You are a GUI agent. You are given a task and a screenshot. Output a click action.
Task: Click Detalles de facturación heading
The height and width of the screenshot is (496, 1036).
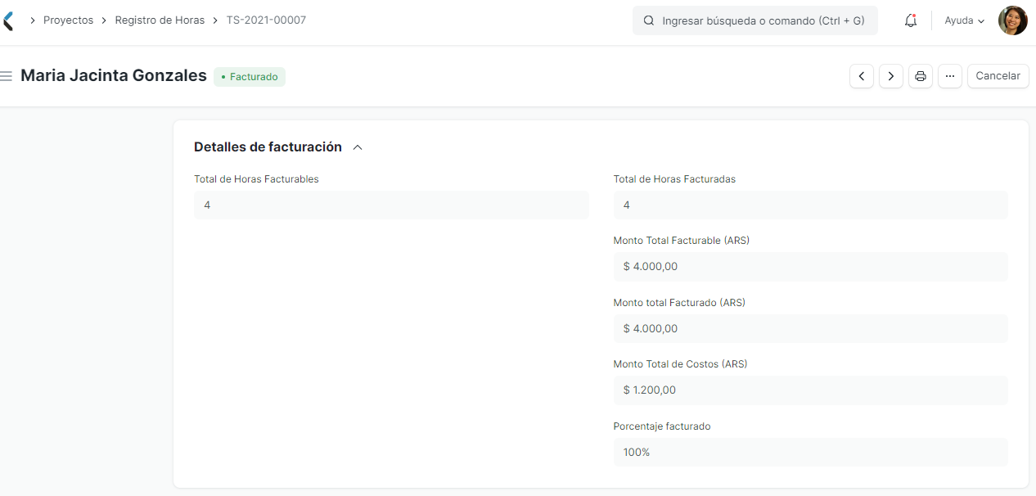coord(268,147)
